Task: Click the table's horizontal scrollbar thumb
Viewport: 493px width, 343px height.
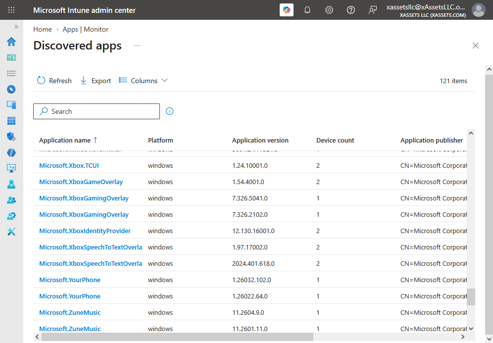Action: [177, 337]
